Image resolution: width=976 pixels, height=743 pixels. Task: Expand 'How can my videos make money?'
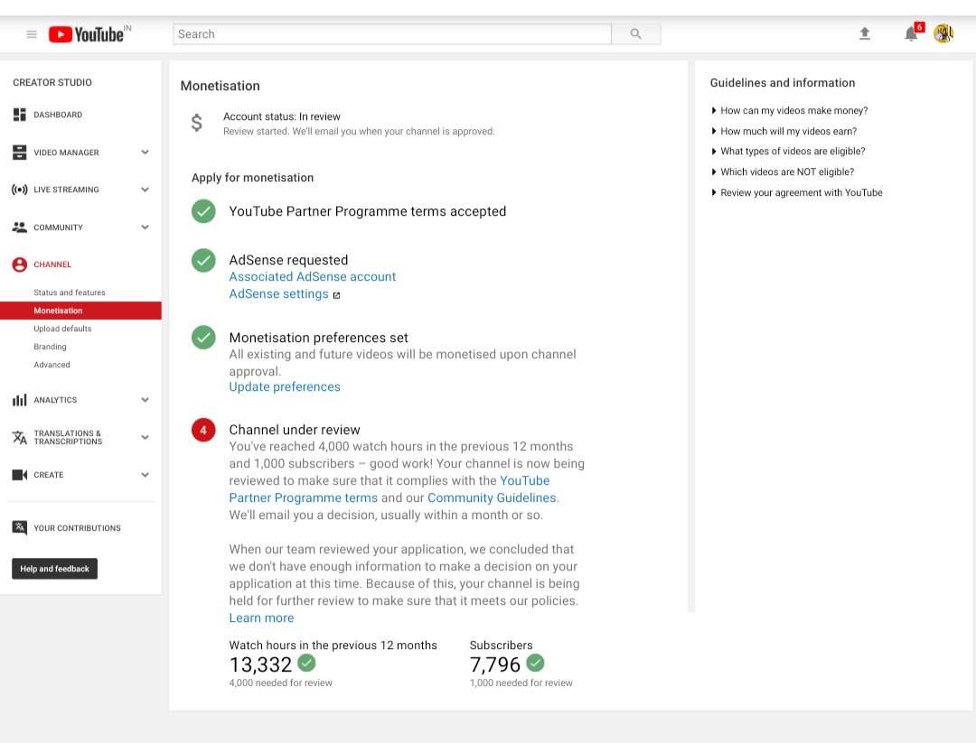pyautogui.click(x=789, y=110)
